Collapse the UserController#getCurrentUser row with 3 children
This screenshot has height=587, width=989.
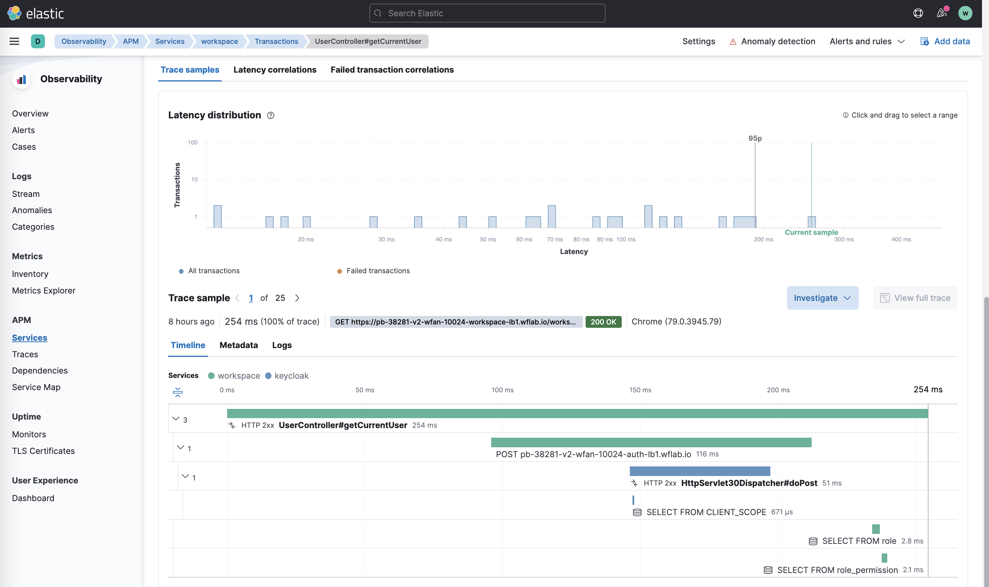pyautogui.click(x=176, y=418)
